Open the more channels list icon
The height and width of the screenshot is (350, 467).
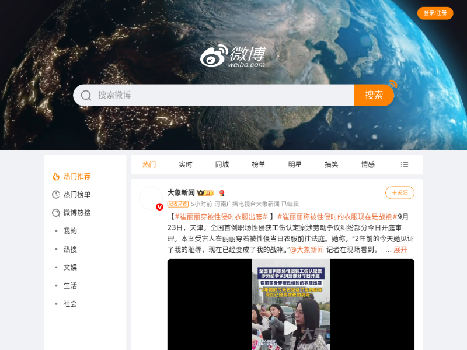click(405, 164)
